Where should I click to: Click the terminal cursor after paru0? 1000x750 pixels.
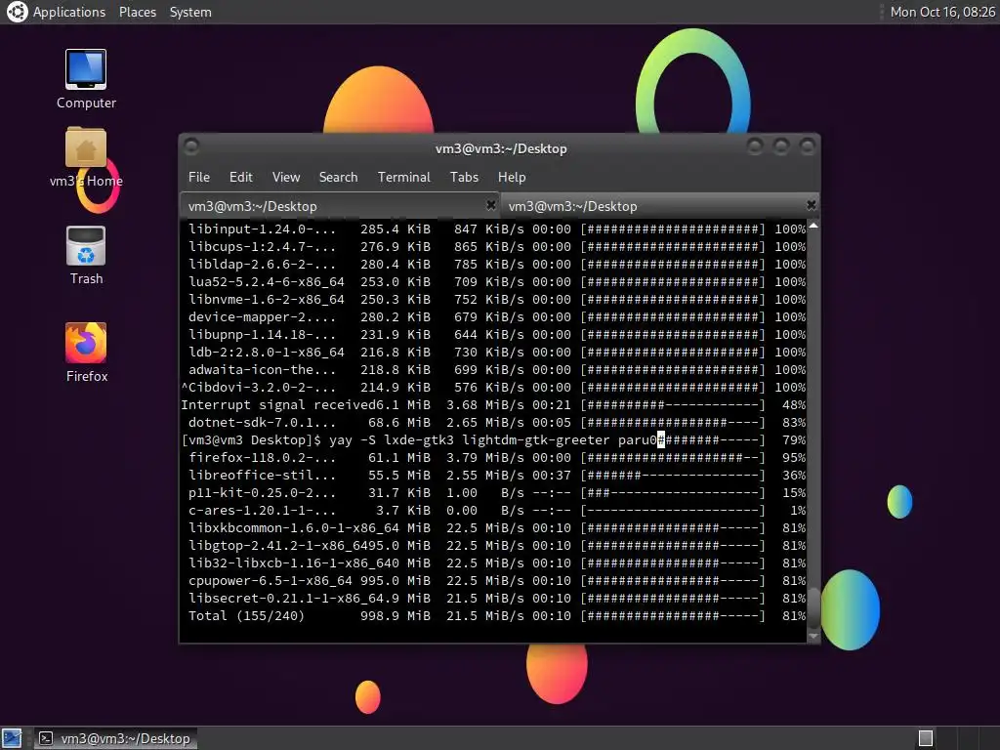661,440
